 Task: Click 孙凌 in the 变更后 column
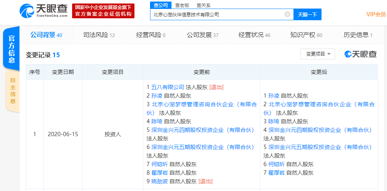[x=274, y=96]
